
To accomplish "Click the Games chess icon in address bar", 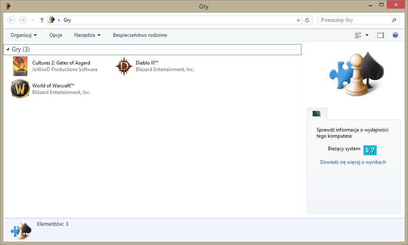I will click(52, 20).
